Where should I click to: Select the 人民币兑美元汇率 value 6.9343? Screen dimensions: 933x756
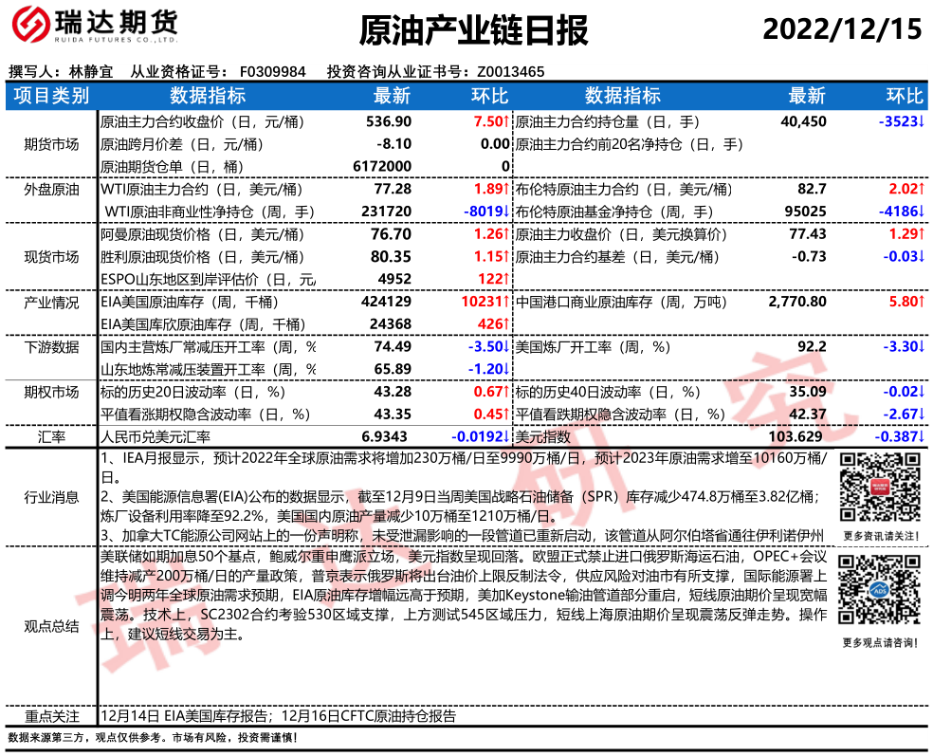(x=386, y=437)
